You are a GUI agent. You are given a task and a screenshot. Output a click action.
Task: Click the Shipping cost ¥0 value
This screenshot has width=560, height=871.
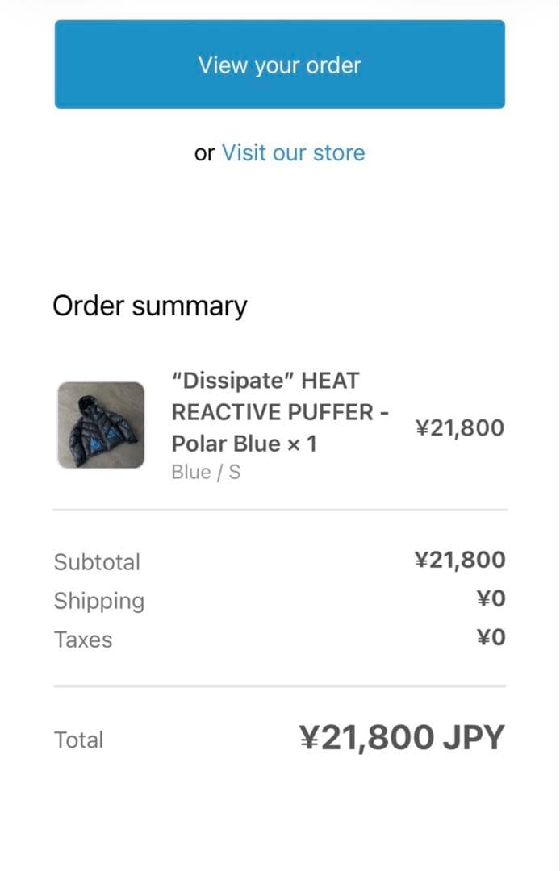pyautogui.click(x=491, y=599)
